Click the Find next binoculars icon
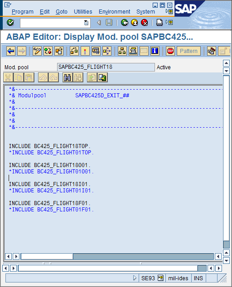The height and width of the screenshot is (287, 232). (x=78, y=77)
